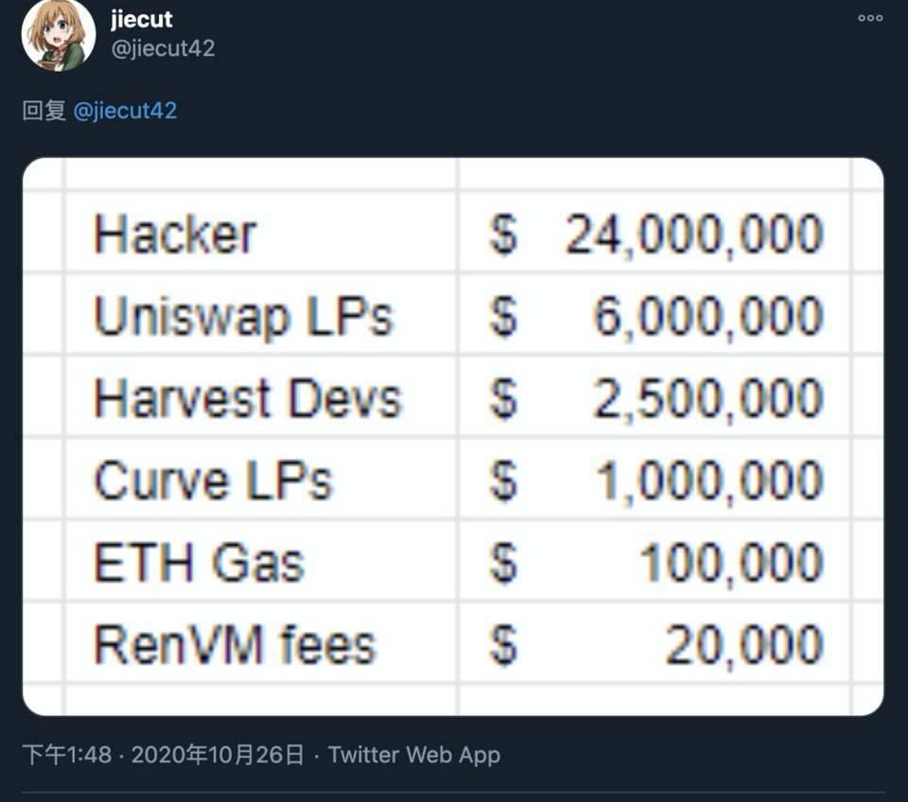Follow the blue @jiecut42 reply mention

(x=125, y=111)
